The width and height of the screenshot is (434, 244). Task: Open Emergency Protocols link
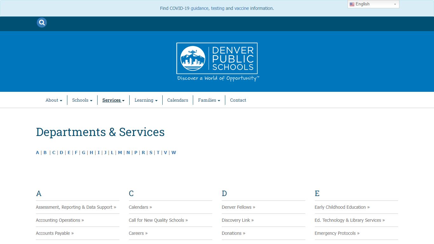(x=337, y=233)
